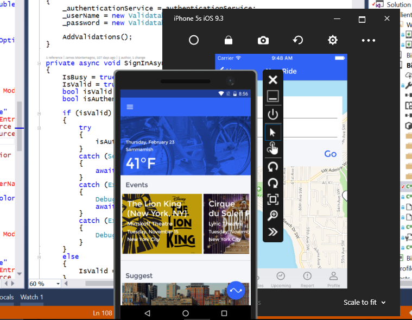Tap the Go button in iOS app
The width and height of the screenshot is (412, 320).
(330, 154)
